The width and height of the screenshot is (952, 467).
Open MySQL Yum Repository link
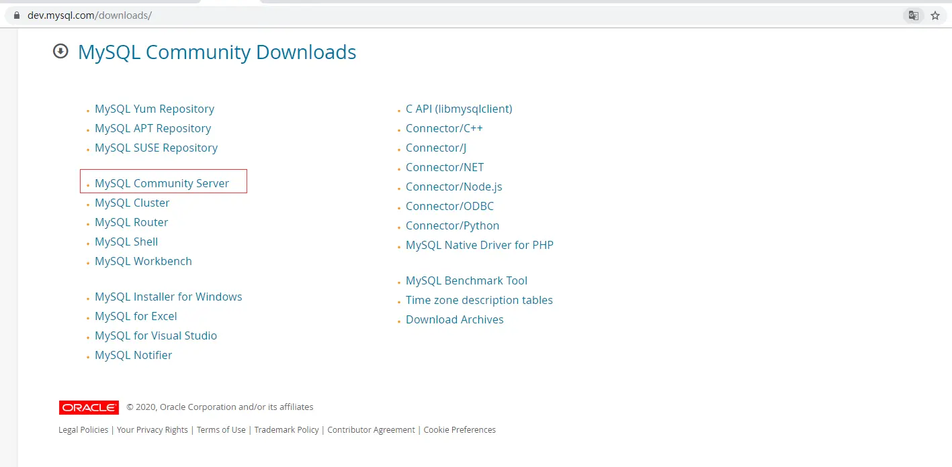coord(155,109)
